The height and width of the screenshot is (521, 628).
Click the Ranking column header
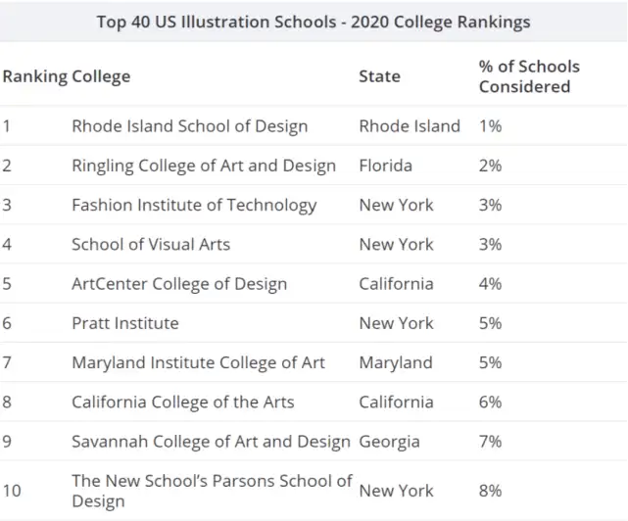(x=34, y=76)
